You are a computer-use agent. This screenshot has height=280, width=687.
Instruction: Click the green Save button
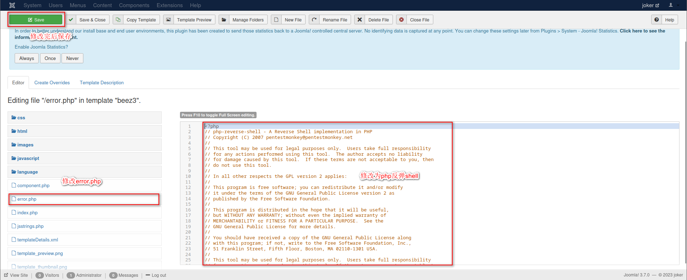click(x=36, y=20)
